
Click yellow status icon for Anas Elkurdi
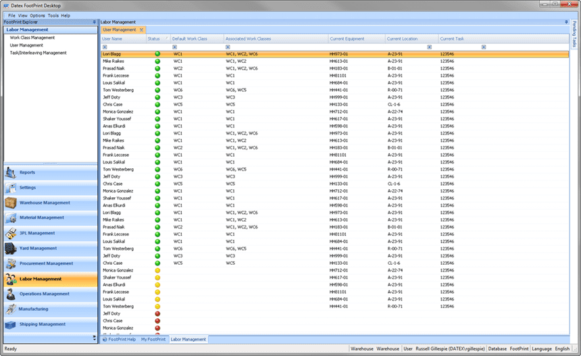157,285
